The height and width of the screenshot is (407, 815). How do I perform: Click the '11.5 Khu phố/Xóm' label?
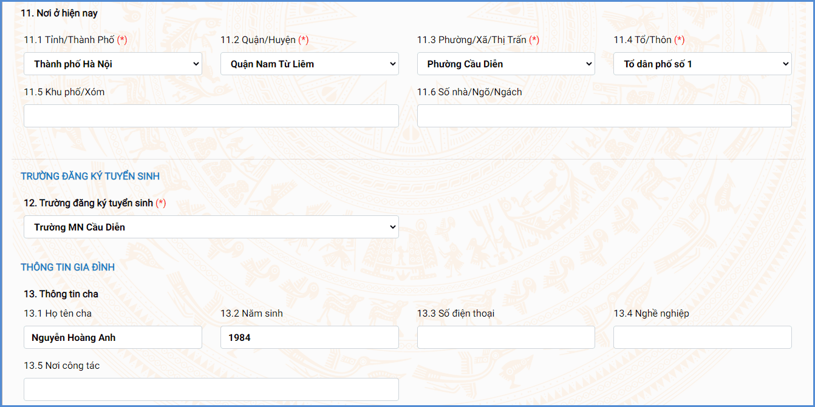[x=64, y=92]
